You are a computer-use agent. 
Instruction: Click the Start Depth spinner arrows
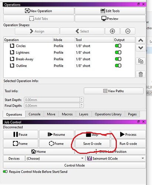82,100
